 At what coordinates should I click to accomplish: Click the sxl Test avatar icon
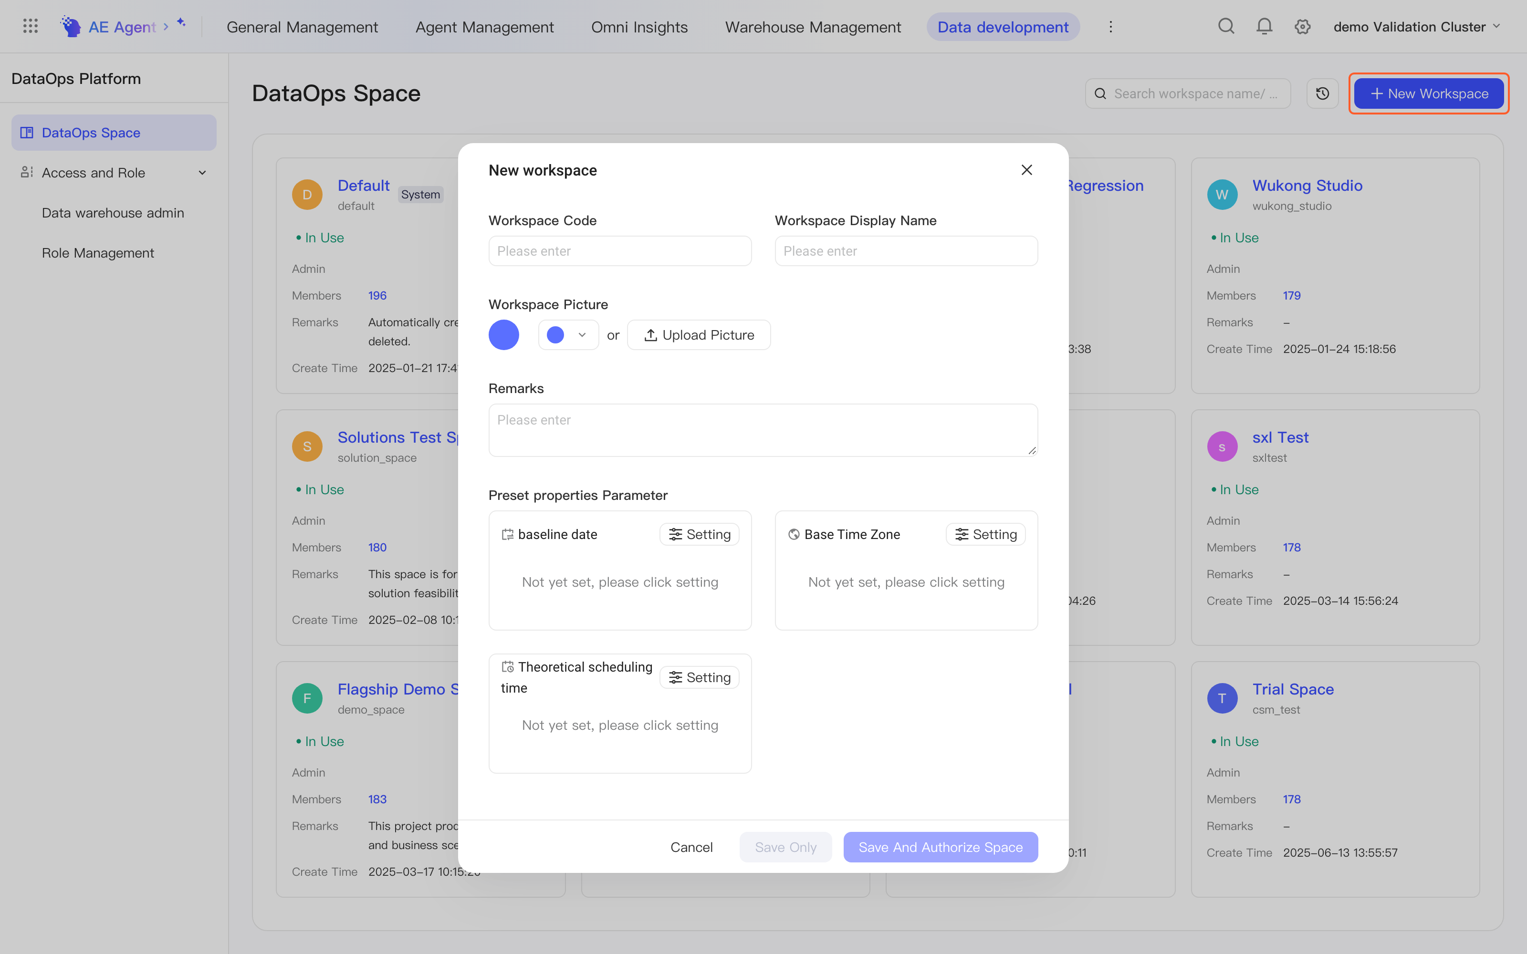pyautogui.click(x=1222, y=447)
